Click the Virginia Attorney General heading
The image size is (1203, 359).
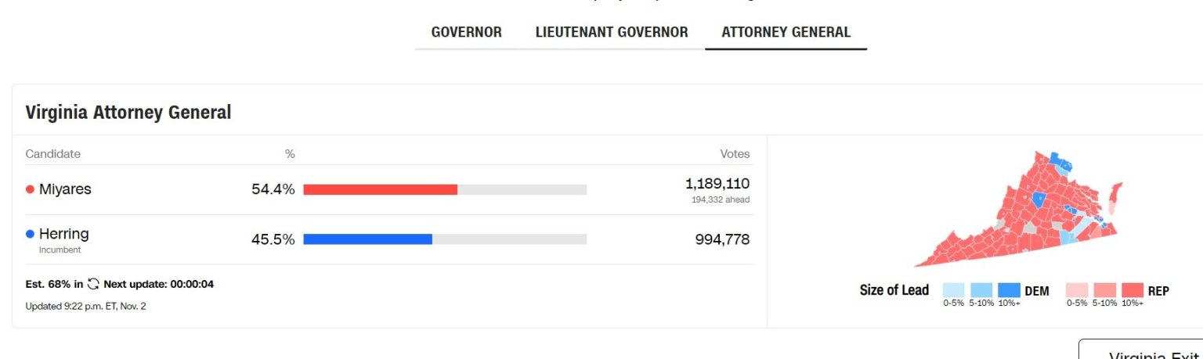point(128,113)
